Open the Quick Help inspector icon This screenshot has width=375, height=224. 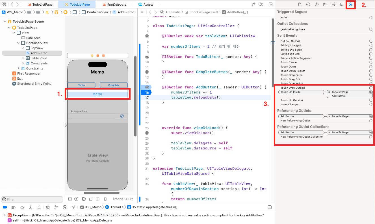click(x=317, y=5)
